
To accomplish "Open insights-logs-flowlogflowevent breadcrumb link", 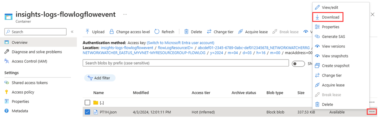I will (127, 47).
